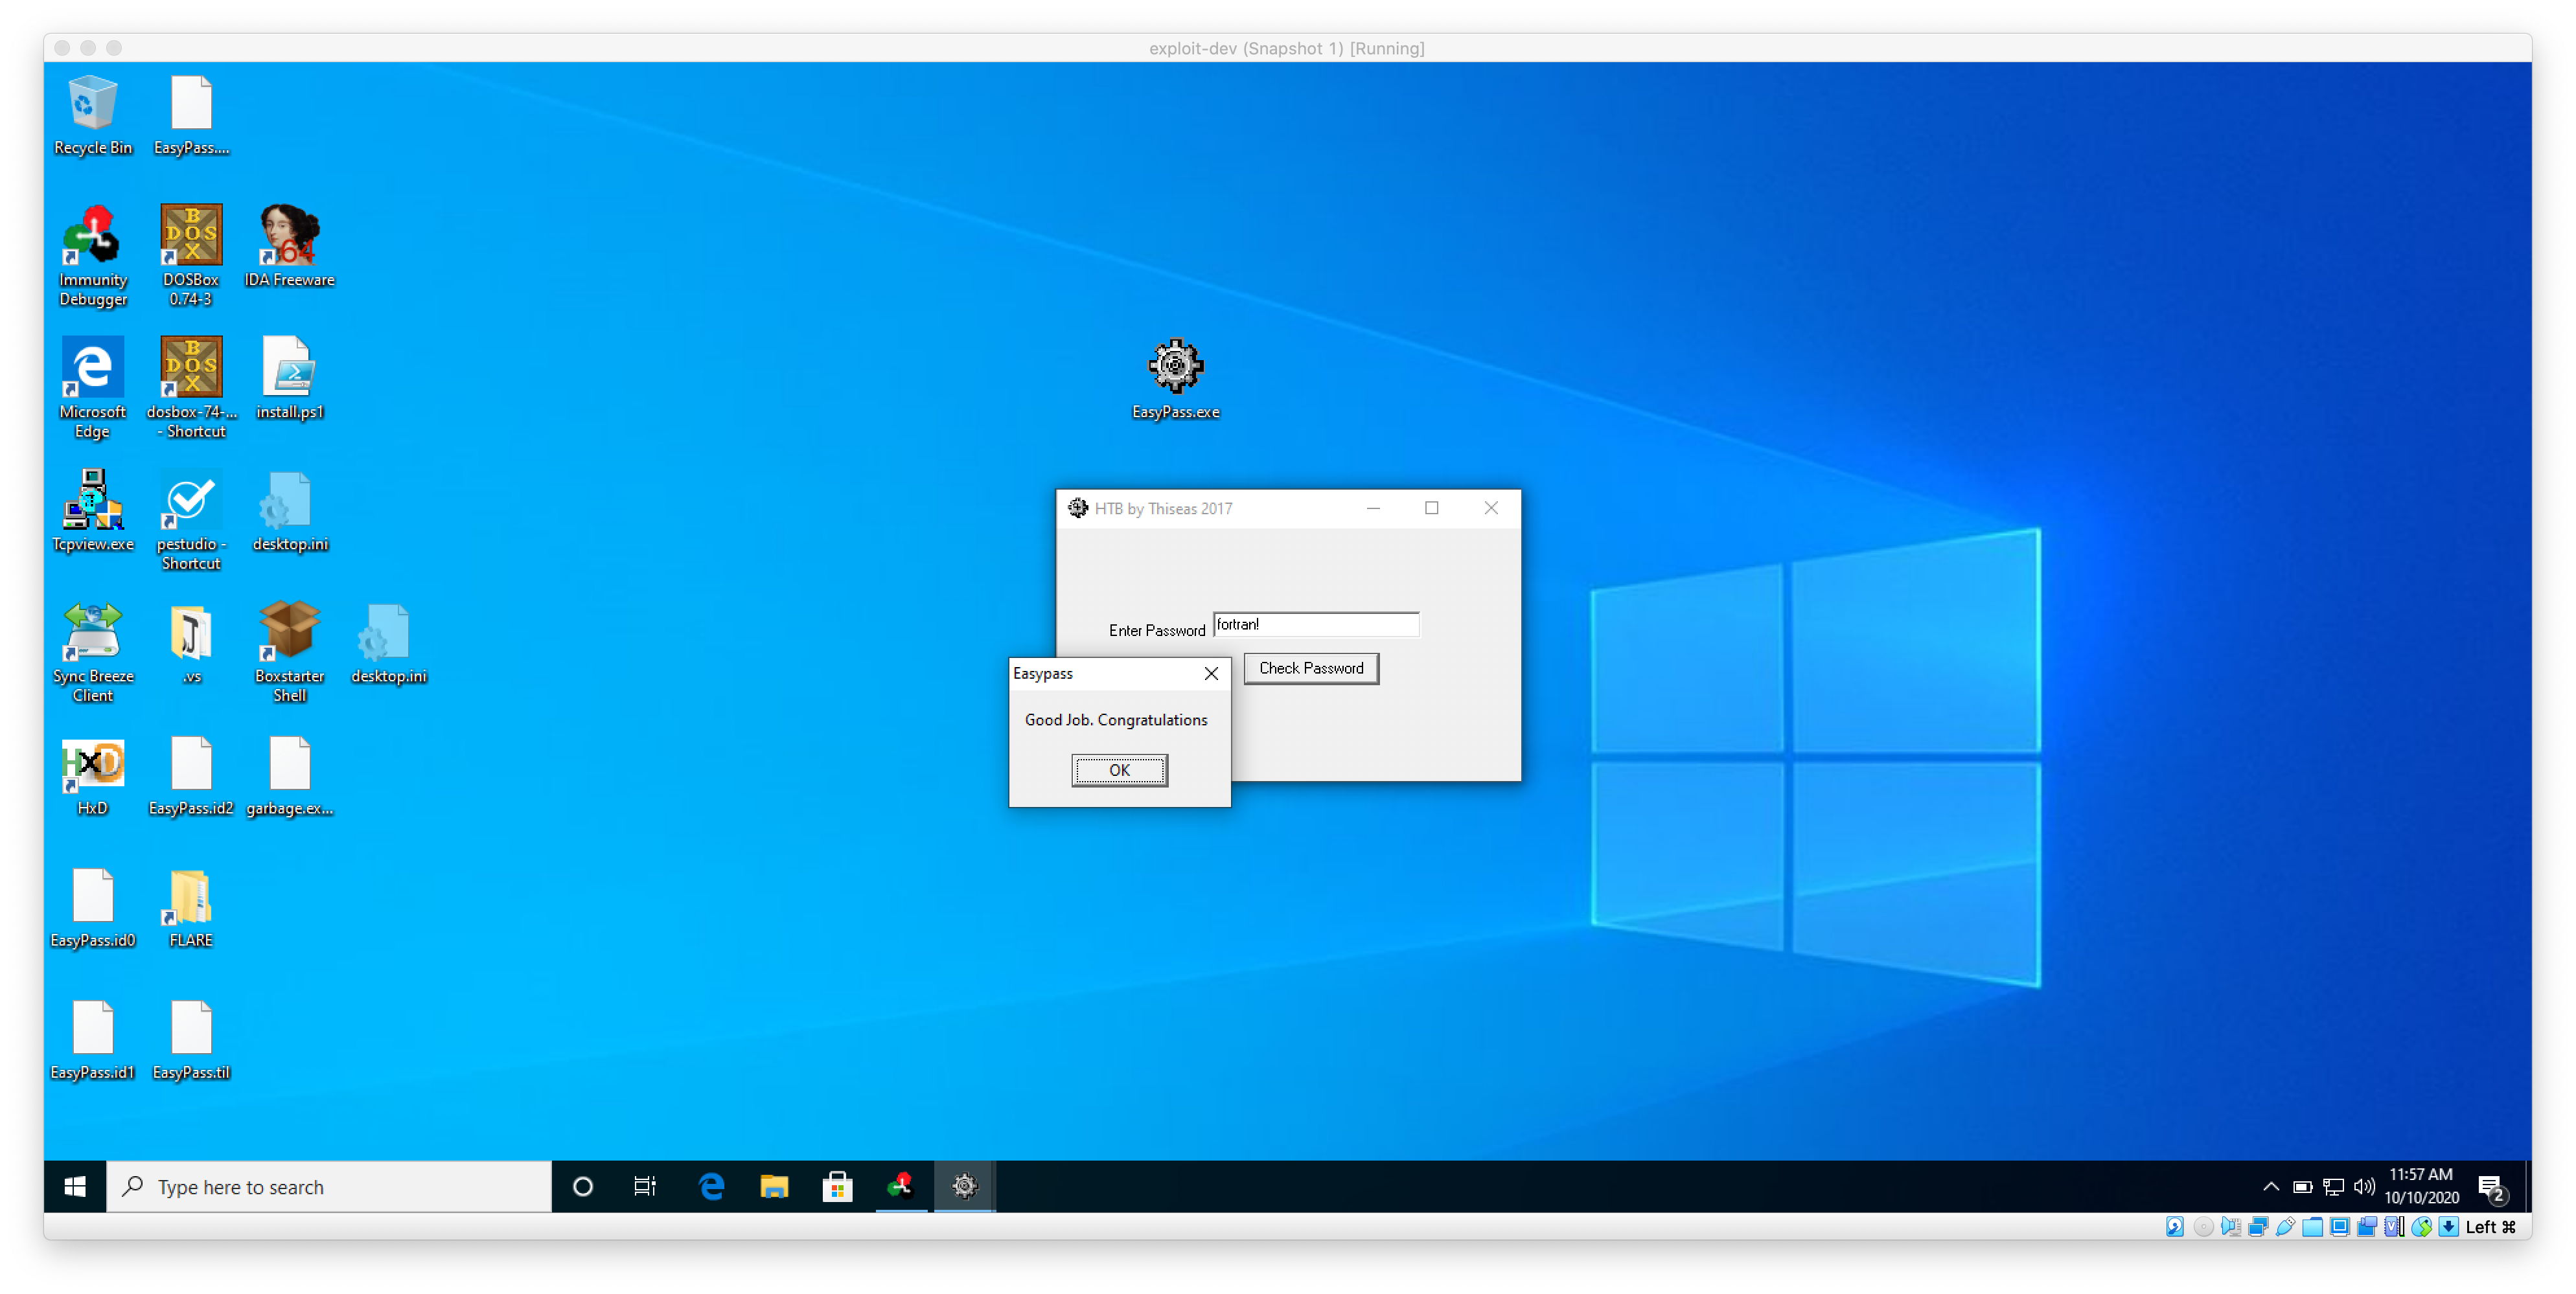Viewport: 2576px width, 1294px height.
Task: Click OK in the Easypass dialog
Action: [x=1119, y=770]
